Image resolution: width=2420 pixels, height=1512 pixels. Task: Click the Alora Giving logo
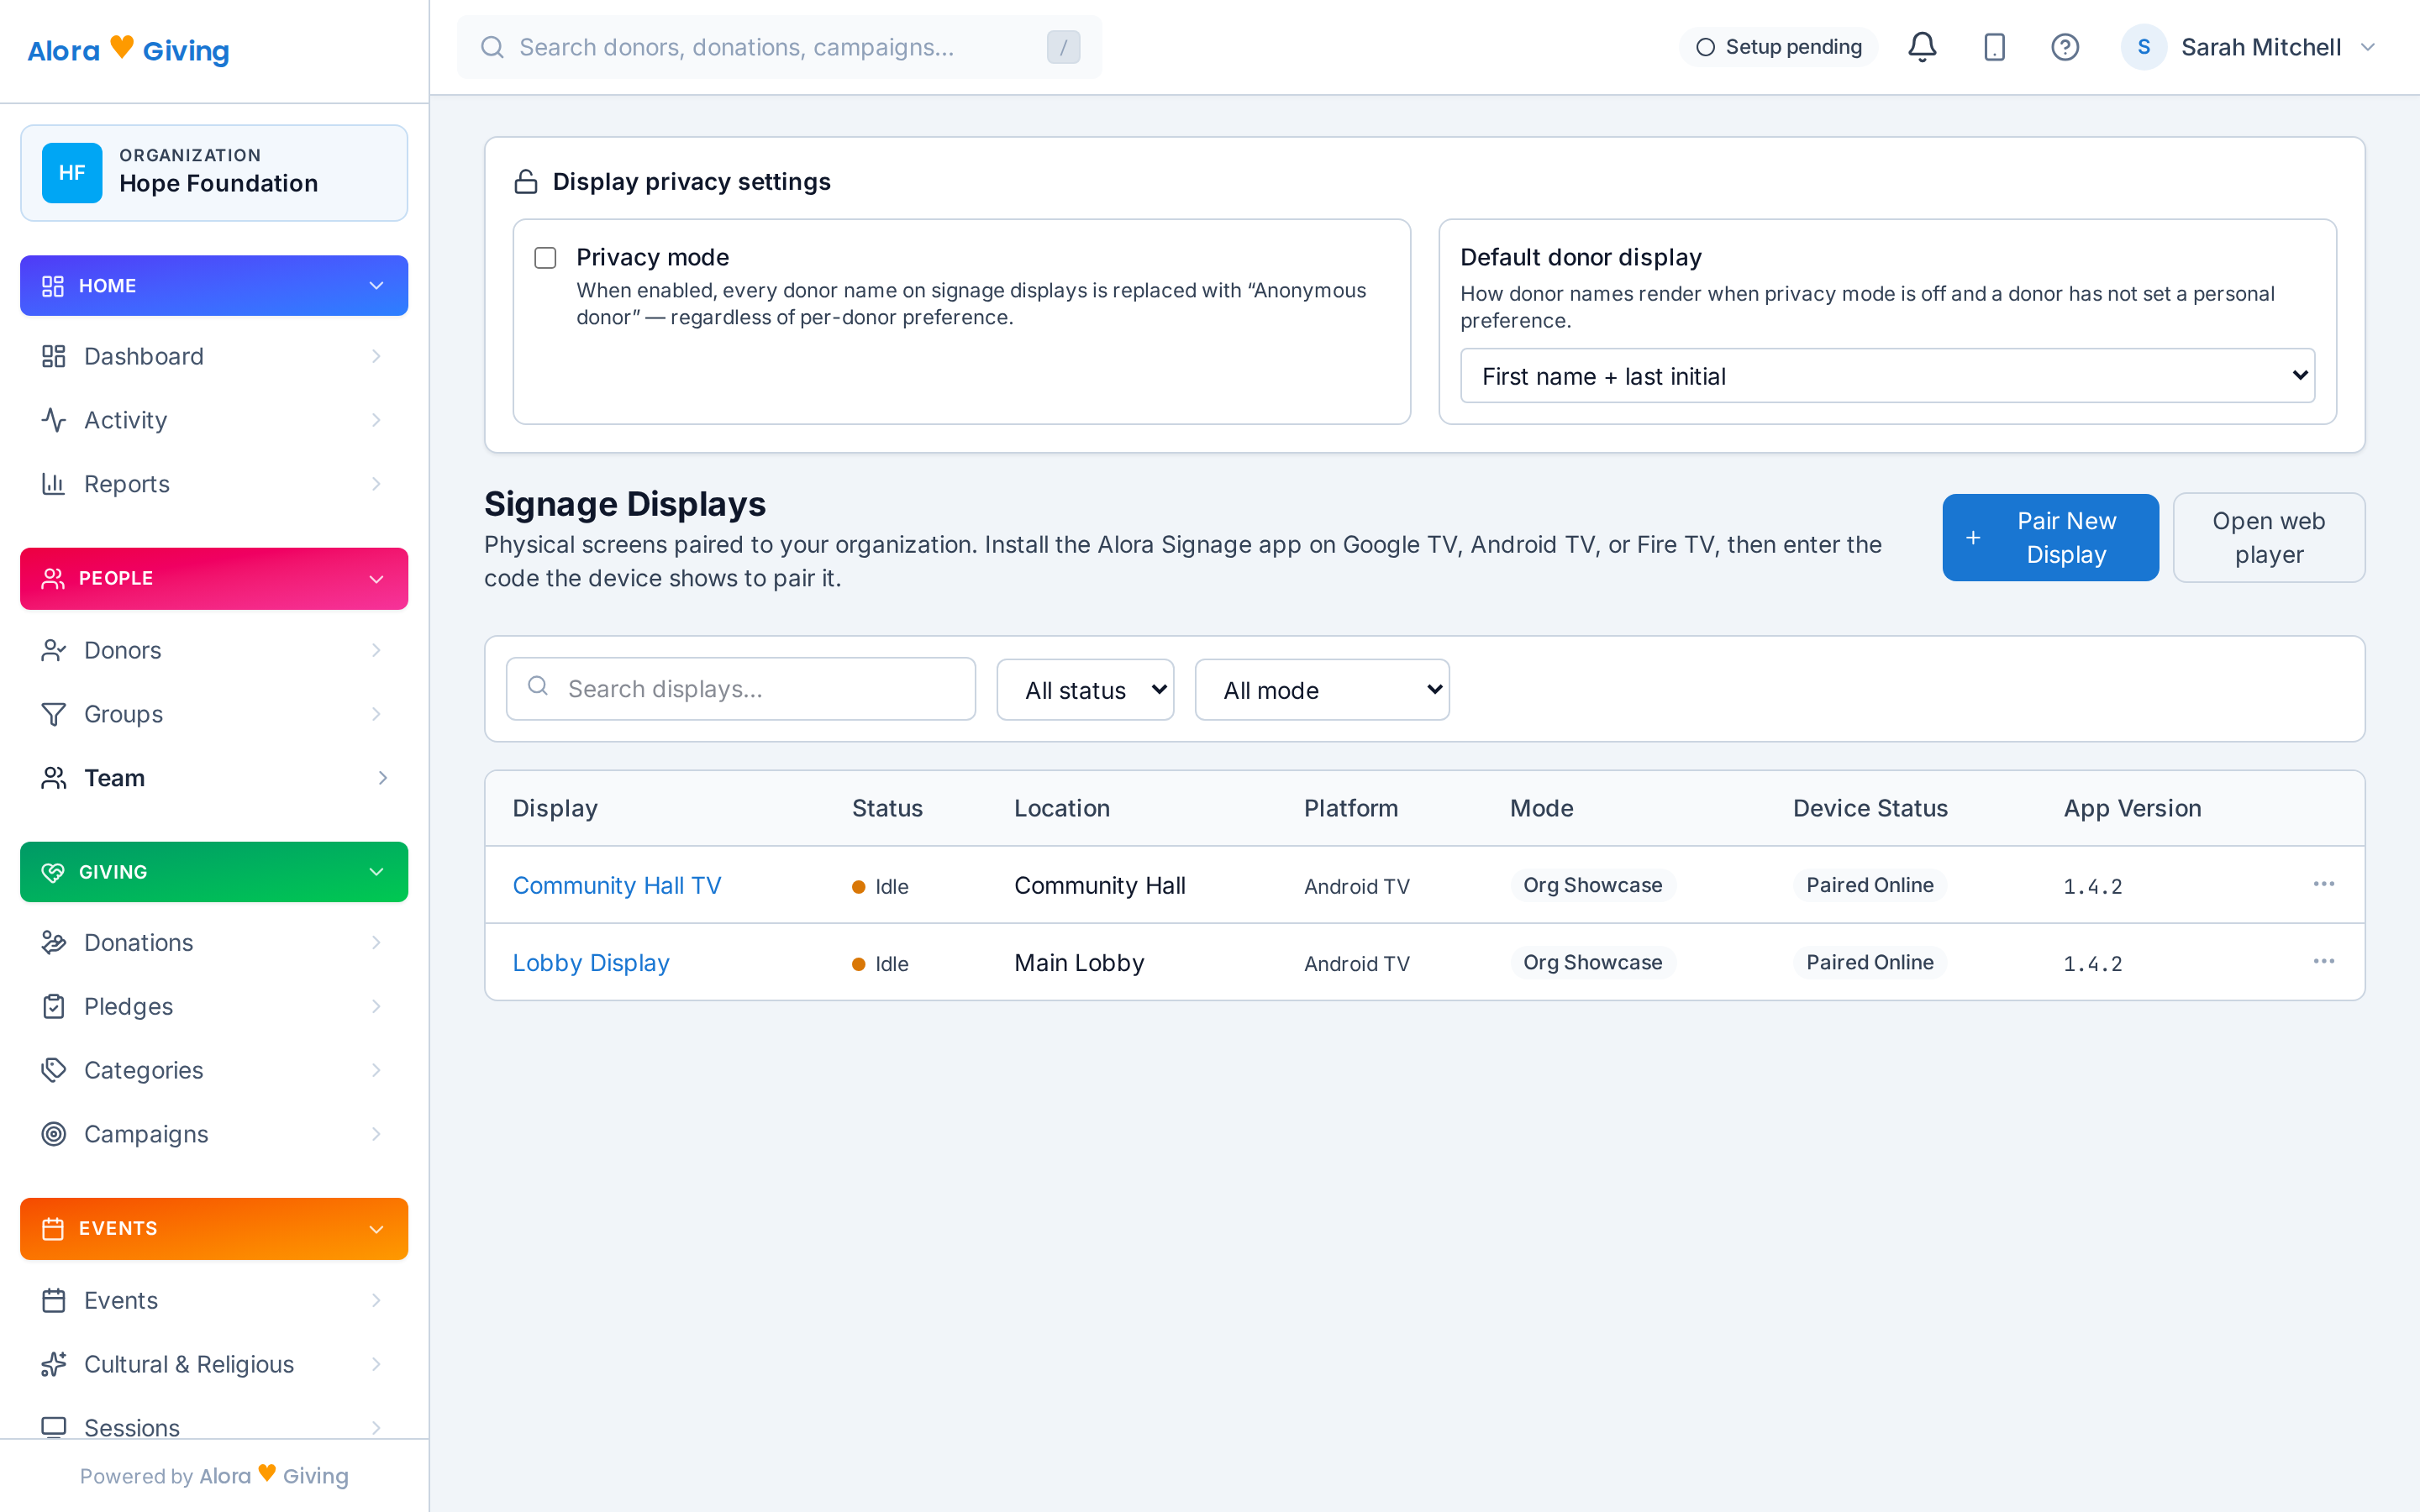[x=128, y=49]
